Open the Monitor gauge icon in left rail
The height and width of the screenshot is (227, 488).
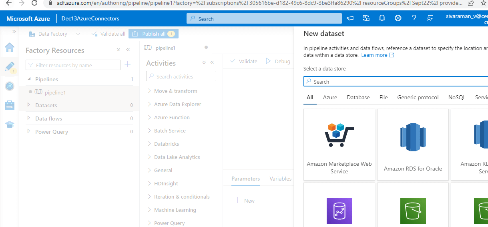tap(10, 86)
